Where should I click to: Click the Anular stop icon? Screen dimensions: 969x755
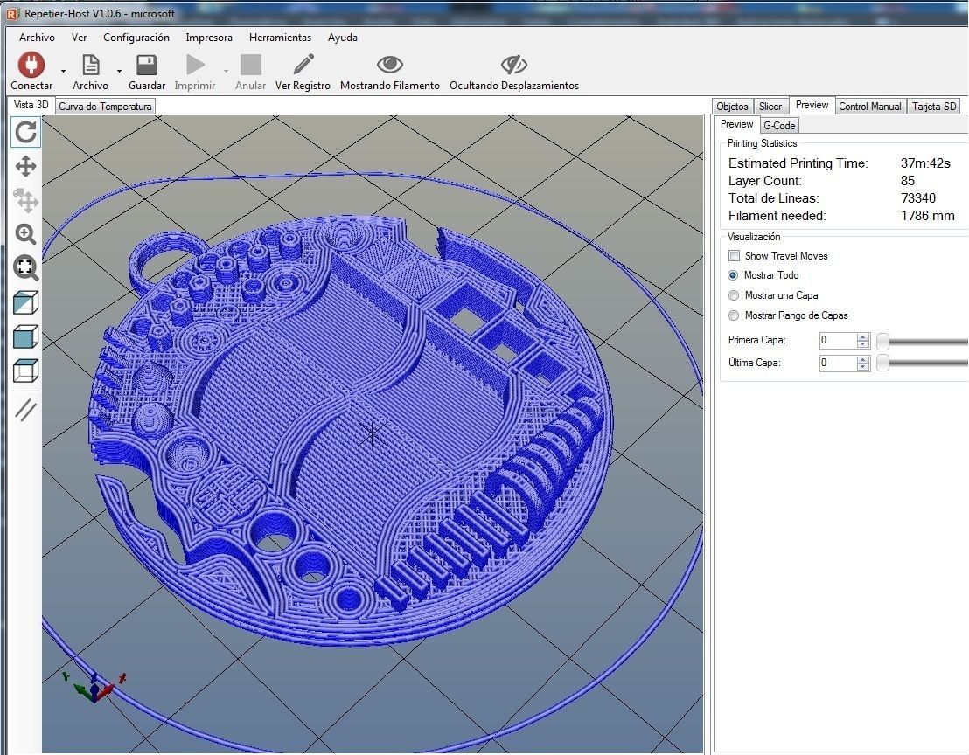pyautogui.click(x=250, y=65)
